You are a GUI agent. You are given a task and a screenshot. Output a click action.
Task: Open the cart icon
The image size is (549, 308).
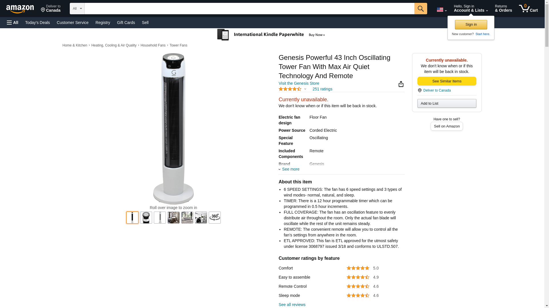[528, 9]
